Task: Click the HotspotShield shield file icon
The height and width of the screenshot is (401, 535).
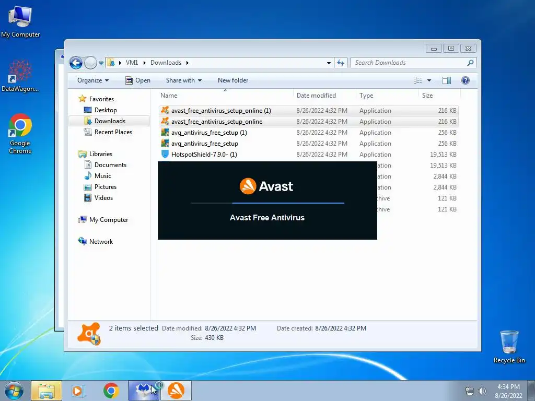Action: click(165, 154)
